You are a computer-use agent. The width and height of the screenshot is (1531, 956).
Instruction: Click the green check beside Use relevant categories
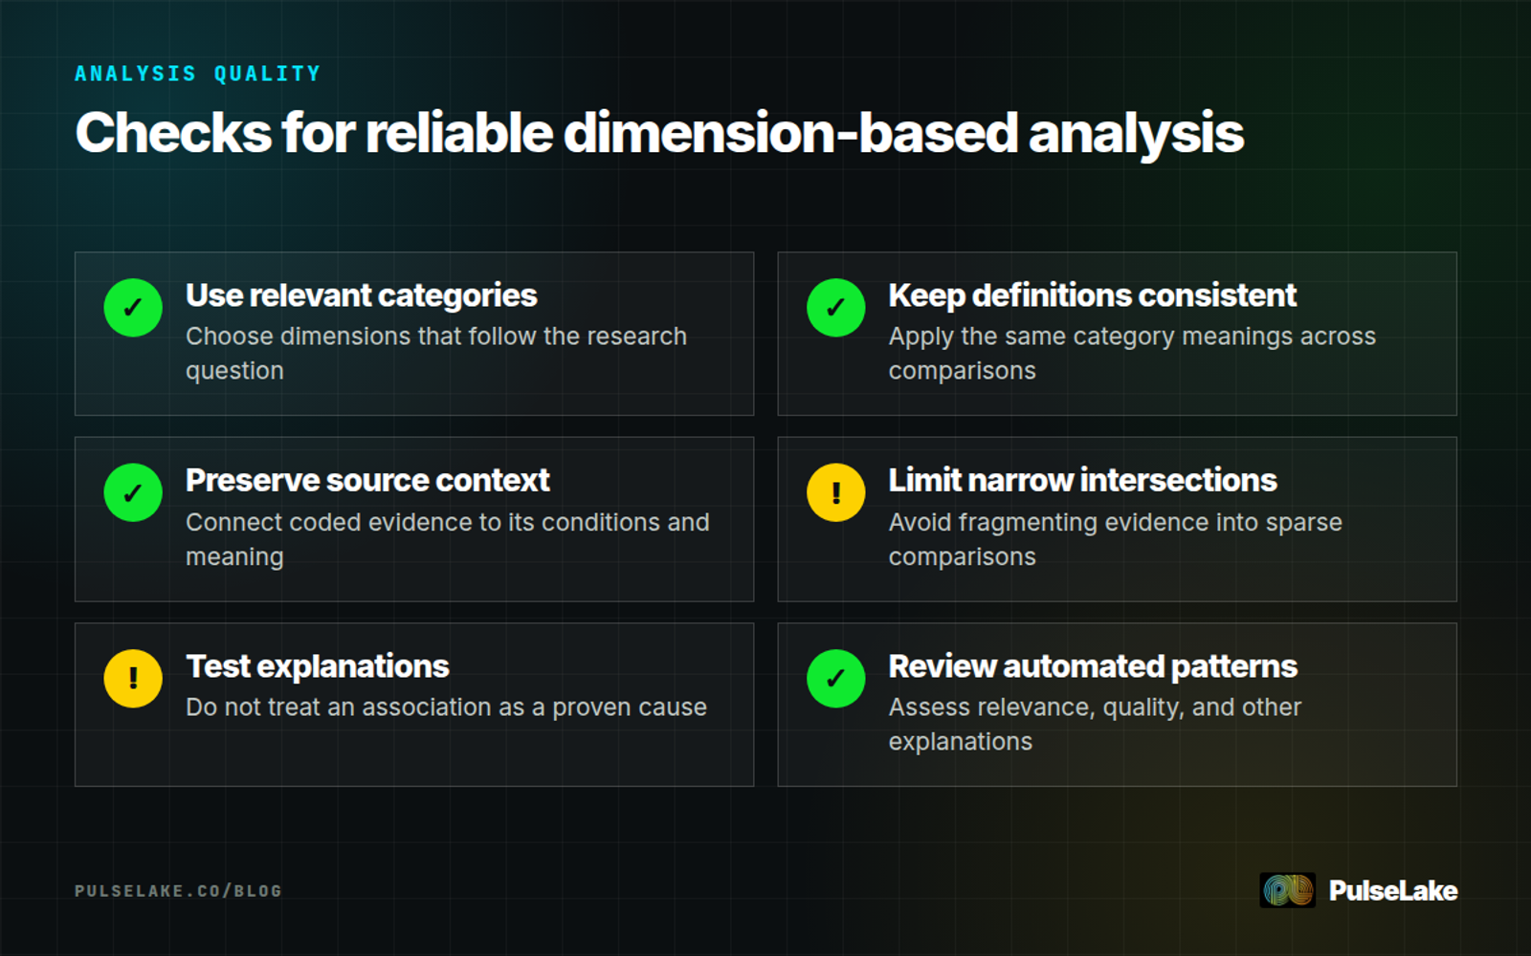click(133, 308)
